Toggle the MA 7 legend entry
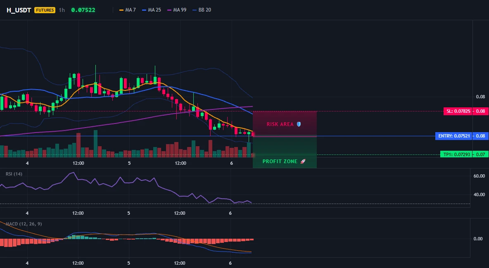Viewport: 489px width, 268px height. 128,10
